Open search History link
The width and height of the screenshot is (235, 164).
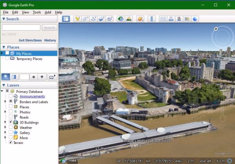pyautogui.click(x=50, y=40)
